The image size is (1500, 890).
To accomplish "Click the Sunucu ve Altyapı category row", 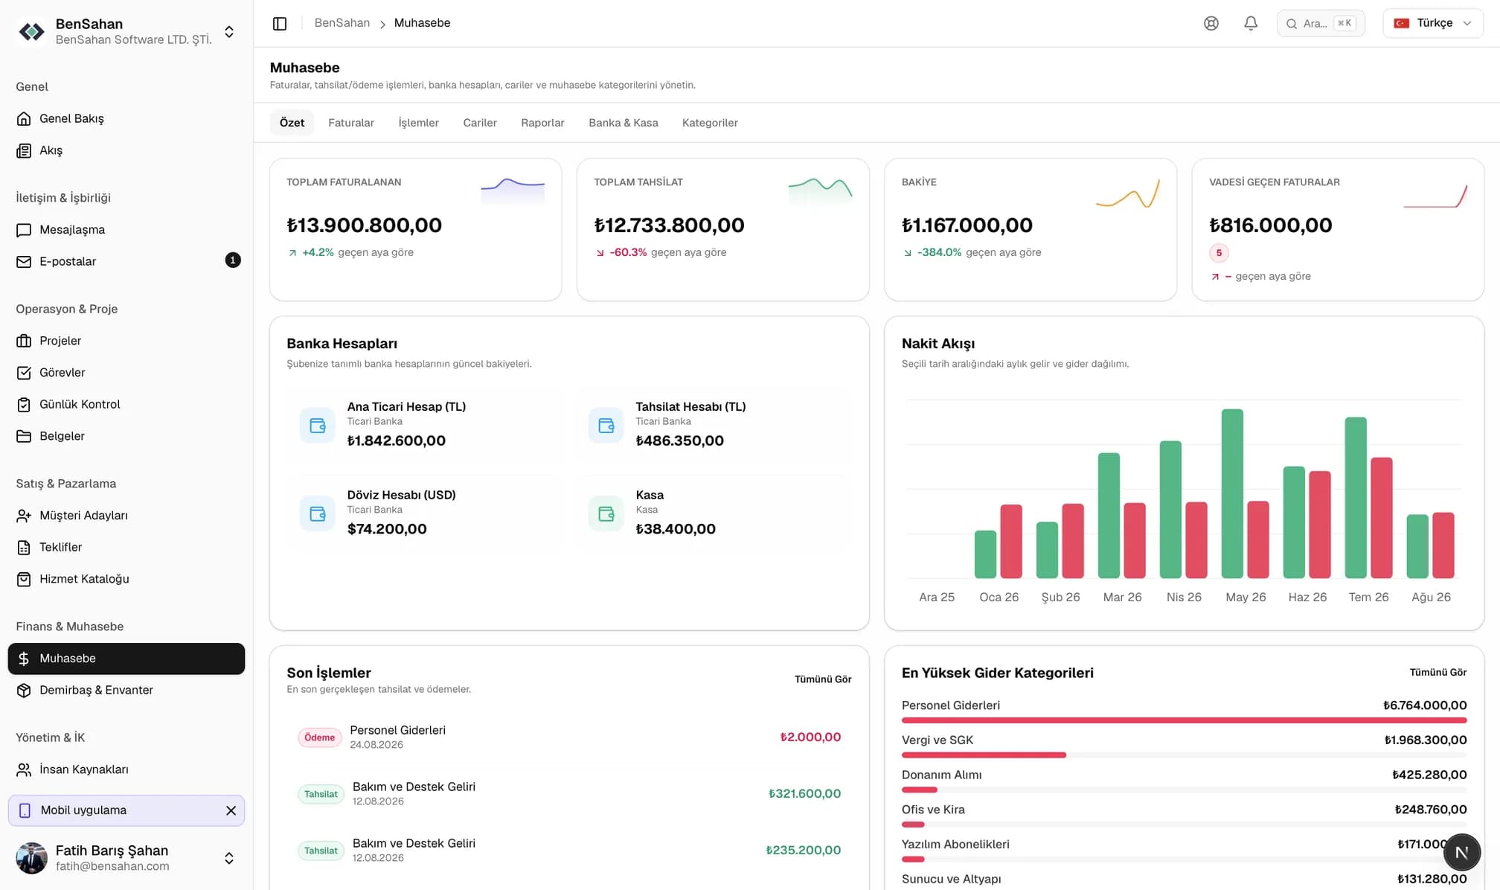I will click(x=1184, y=880).
